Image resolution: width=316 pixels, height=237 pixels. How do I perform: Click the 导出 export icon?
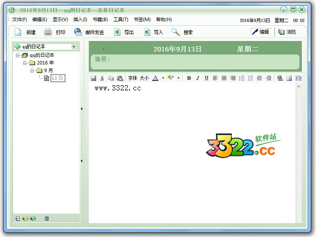click(x=117, y=32)
